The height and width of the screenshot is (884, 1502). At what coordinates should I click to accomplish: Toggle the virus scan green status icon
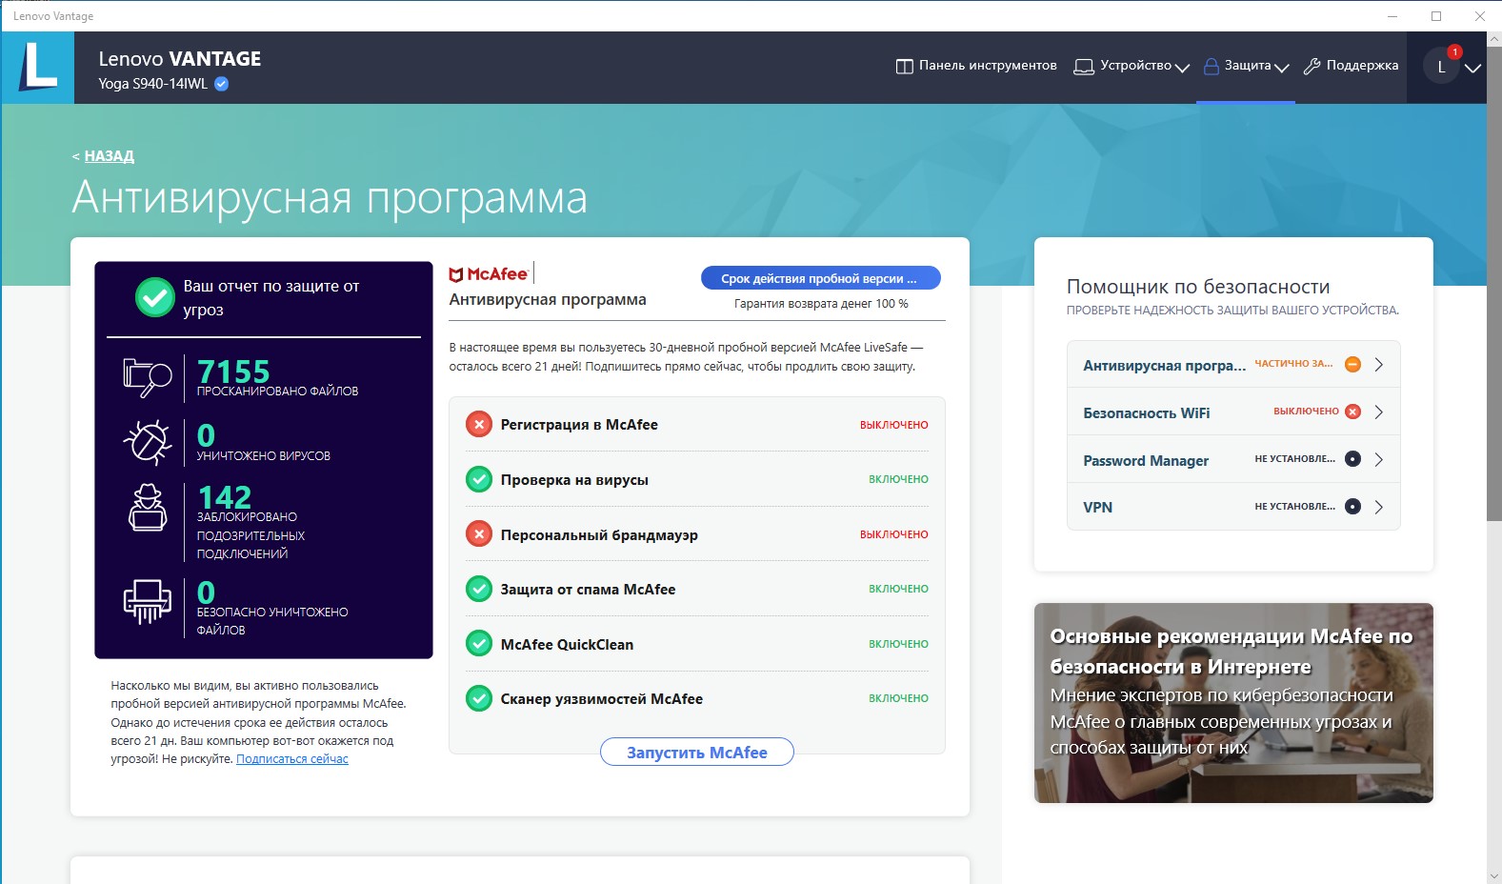pyautogui.click(x=478, y=479)
